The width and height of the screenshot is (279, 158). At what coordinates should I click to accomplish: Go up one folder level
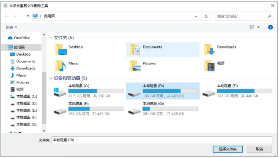pos(28,16)
